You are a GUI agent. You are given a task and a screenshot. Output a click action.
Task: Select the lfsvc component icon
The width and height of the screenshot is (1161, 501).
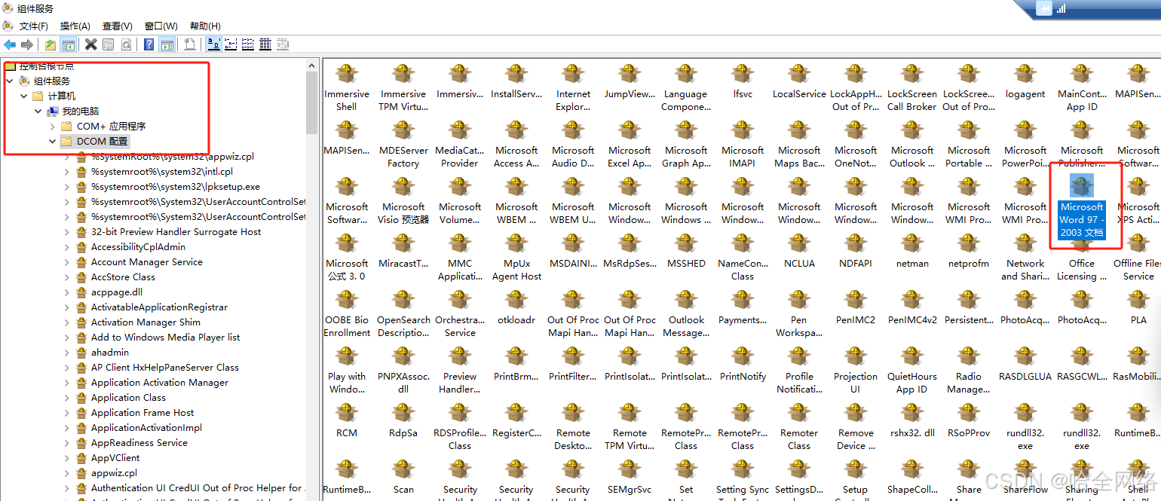tap(743, 81)
